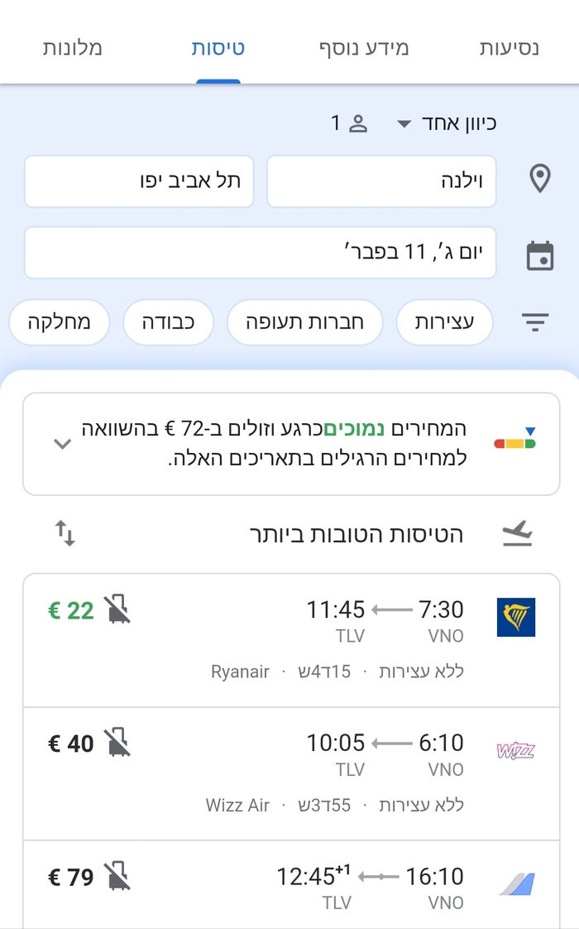Click the Ryanair airline logo
The width and height of the screenshot is (579, 929).
516,617
